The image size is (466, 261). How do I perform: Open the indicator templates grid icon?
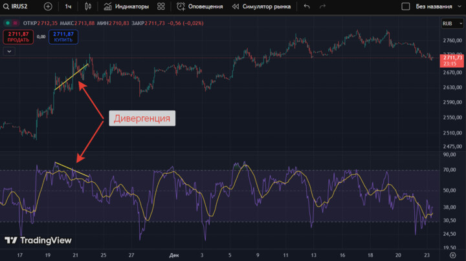161,6
